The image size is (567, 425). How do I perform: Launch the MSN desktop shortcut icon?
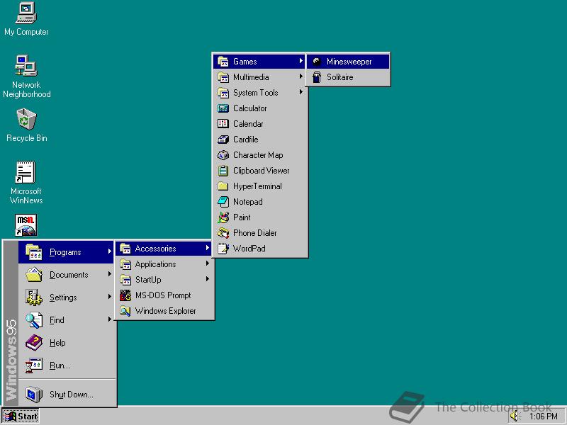[26, 225]
